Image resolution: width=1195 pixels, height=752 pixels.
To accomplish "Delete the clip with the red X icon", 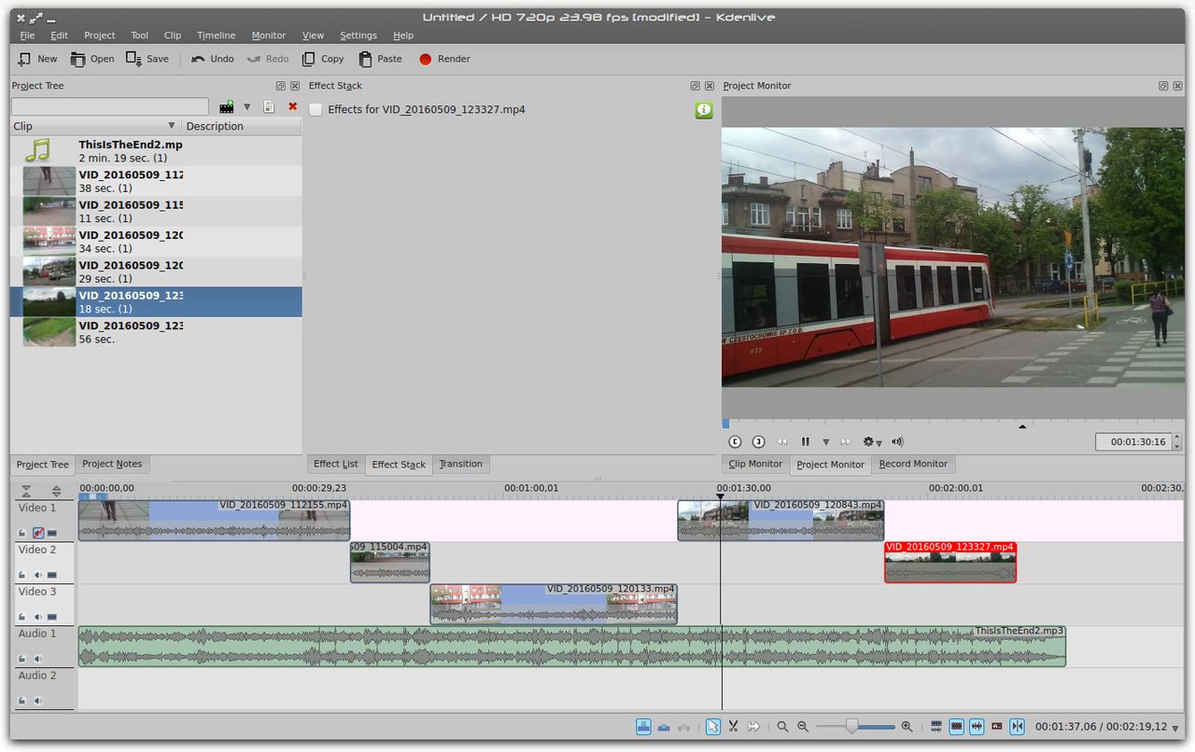I will tap(292, 106).
